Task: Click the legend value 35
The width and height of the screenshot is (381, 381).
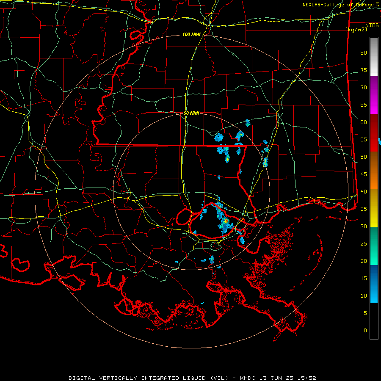Action: click(x=364, y=209)
